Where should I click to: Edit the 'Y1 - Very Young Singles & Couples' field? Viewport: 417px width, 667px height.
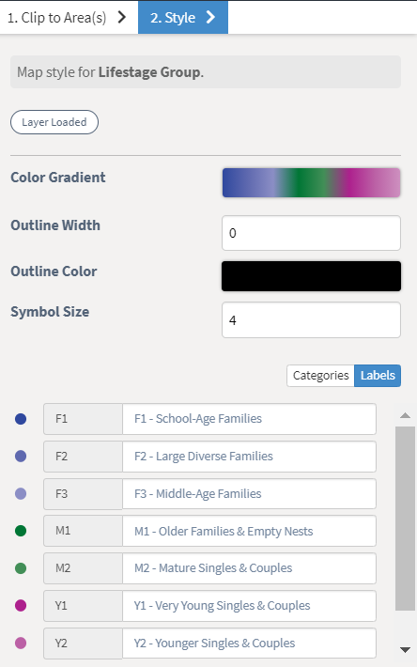click(x=249, y=606)
